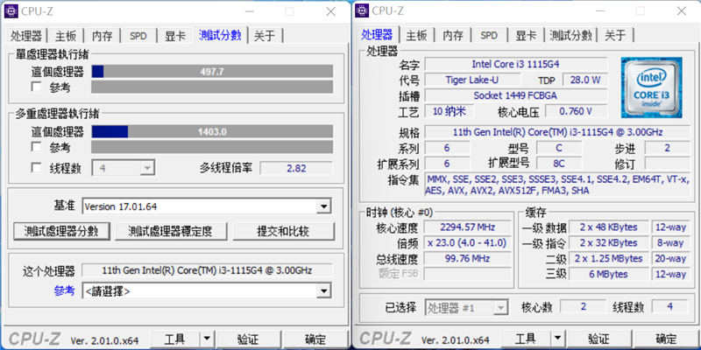The height and width of the screenshot is (350, 701).
Task: Click the CPU-Z app icon in right window title bar
Action: coord(362,10)
